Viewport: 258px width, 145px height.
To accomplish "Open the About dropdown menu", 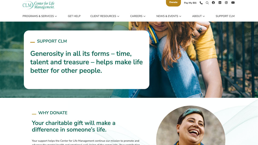I will pos(198,16).
